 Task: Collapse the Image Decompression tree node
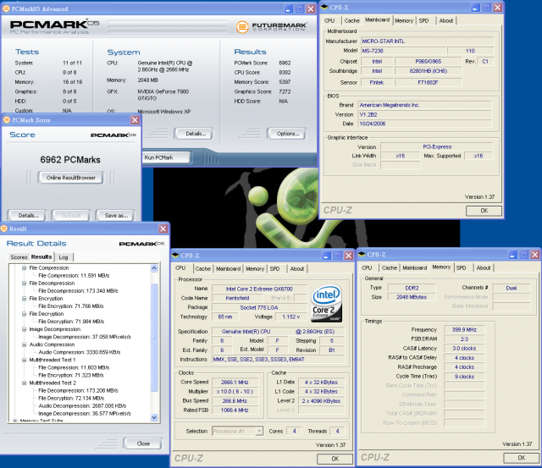pos(25,329)
